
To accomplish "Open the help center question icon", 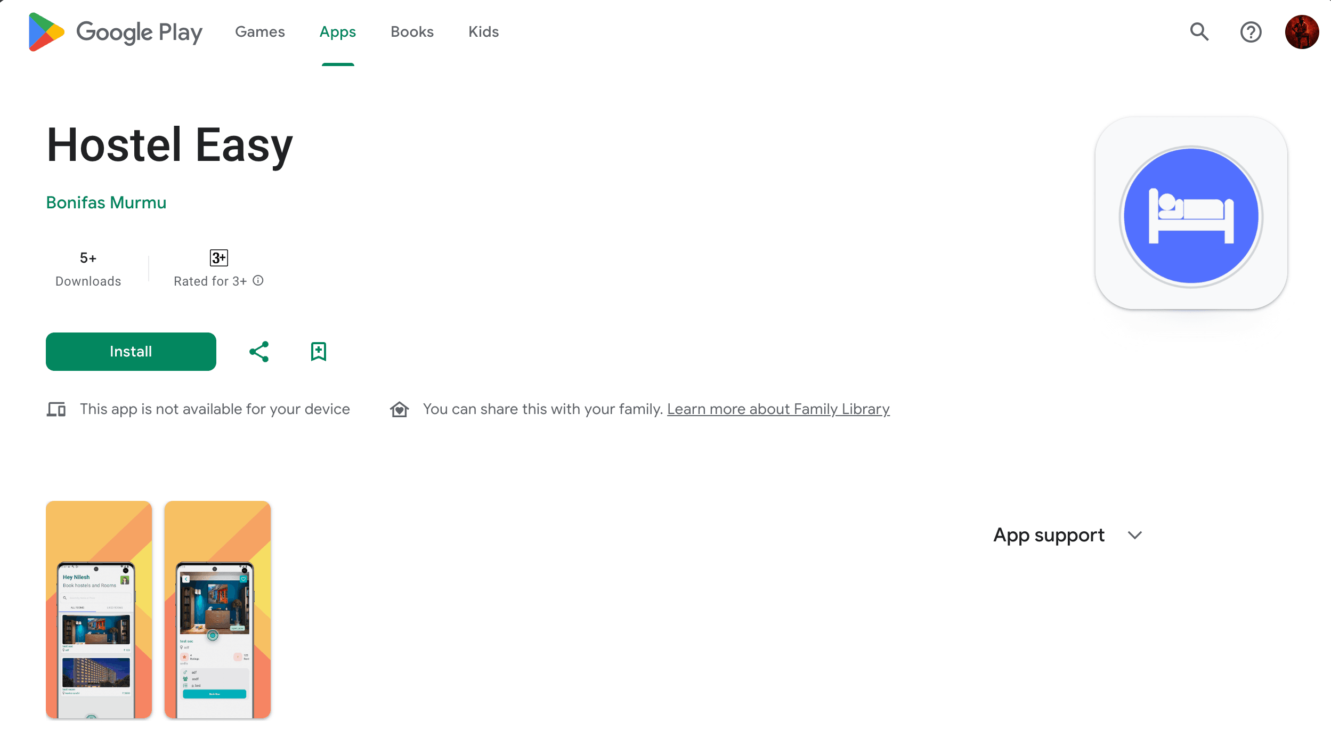I will tap(1251, 32).
